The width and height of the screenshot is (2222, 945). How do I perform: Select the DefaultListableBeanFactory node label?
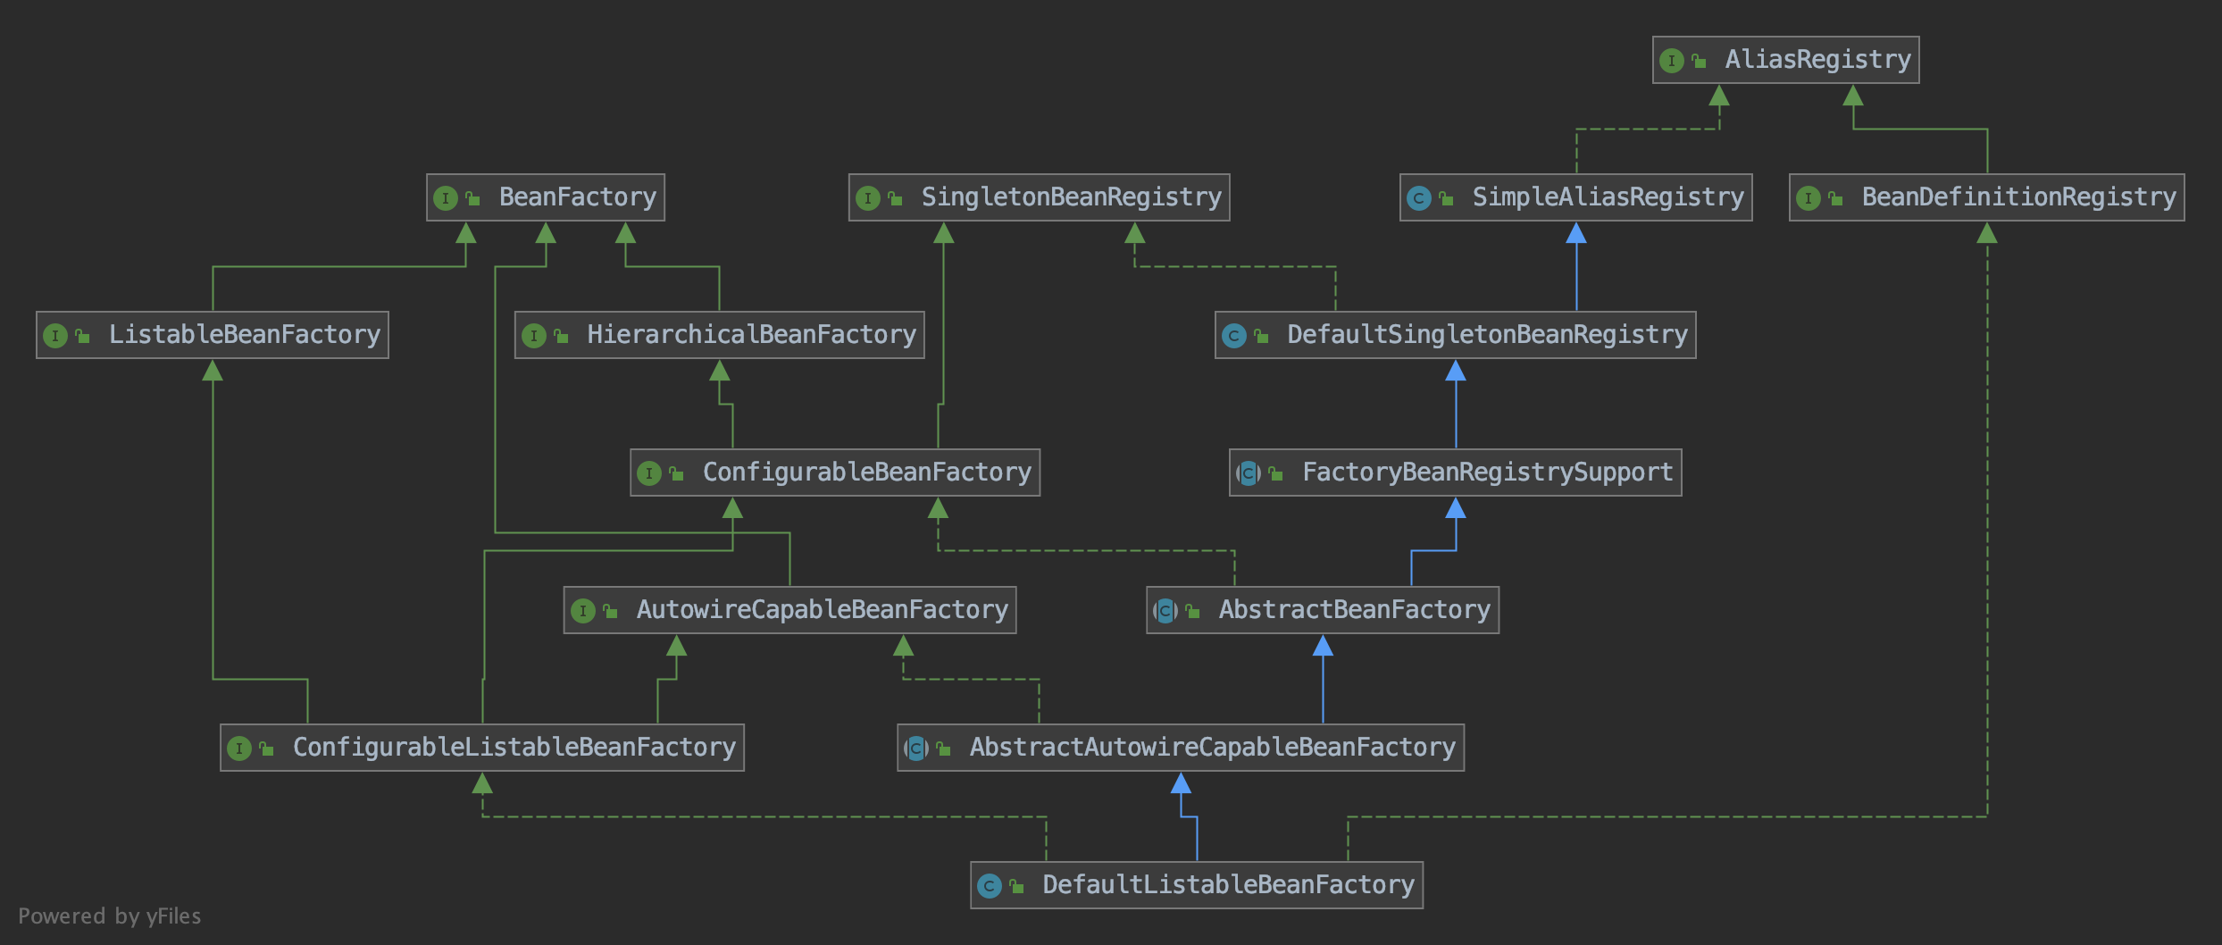[1228, 885]
